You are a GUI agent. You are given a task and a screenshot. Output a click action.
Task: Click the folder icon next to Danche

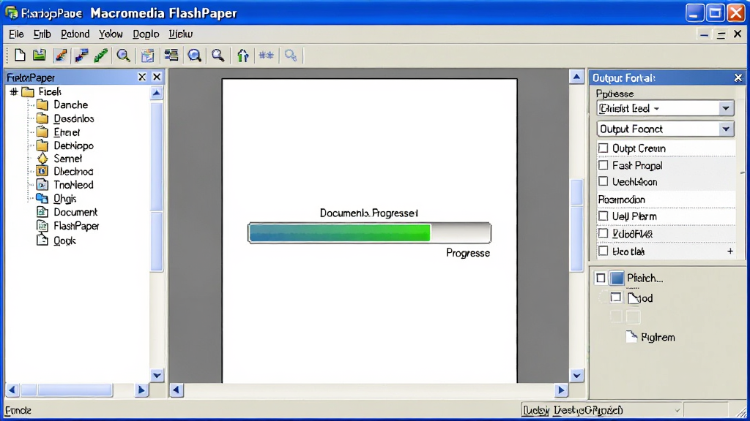[42, 105]
